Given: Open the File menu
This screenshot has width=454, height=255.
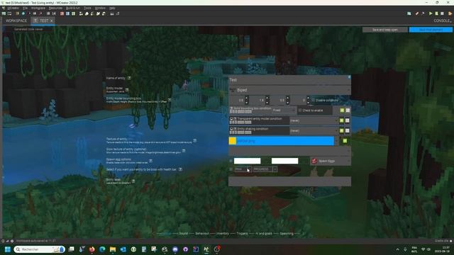Looking at the screenshot, I should [x=26, y=8].
